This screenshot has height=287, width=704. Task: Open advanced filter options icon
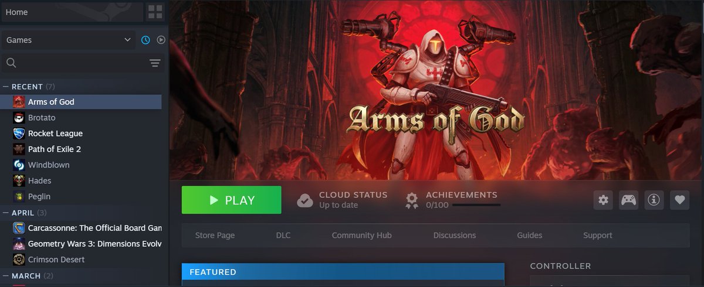[155, 63]
